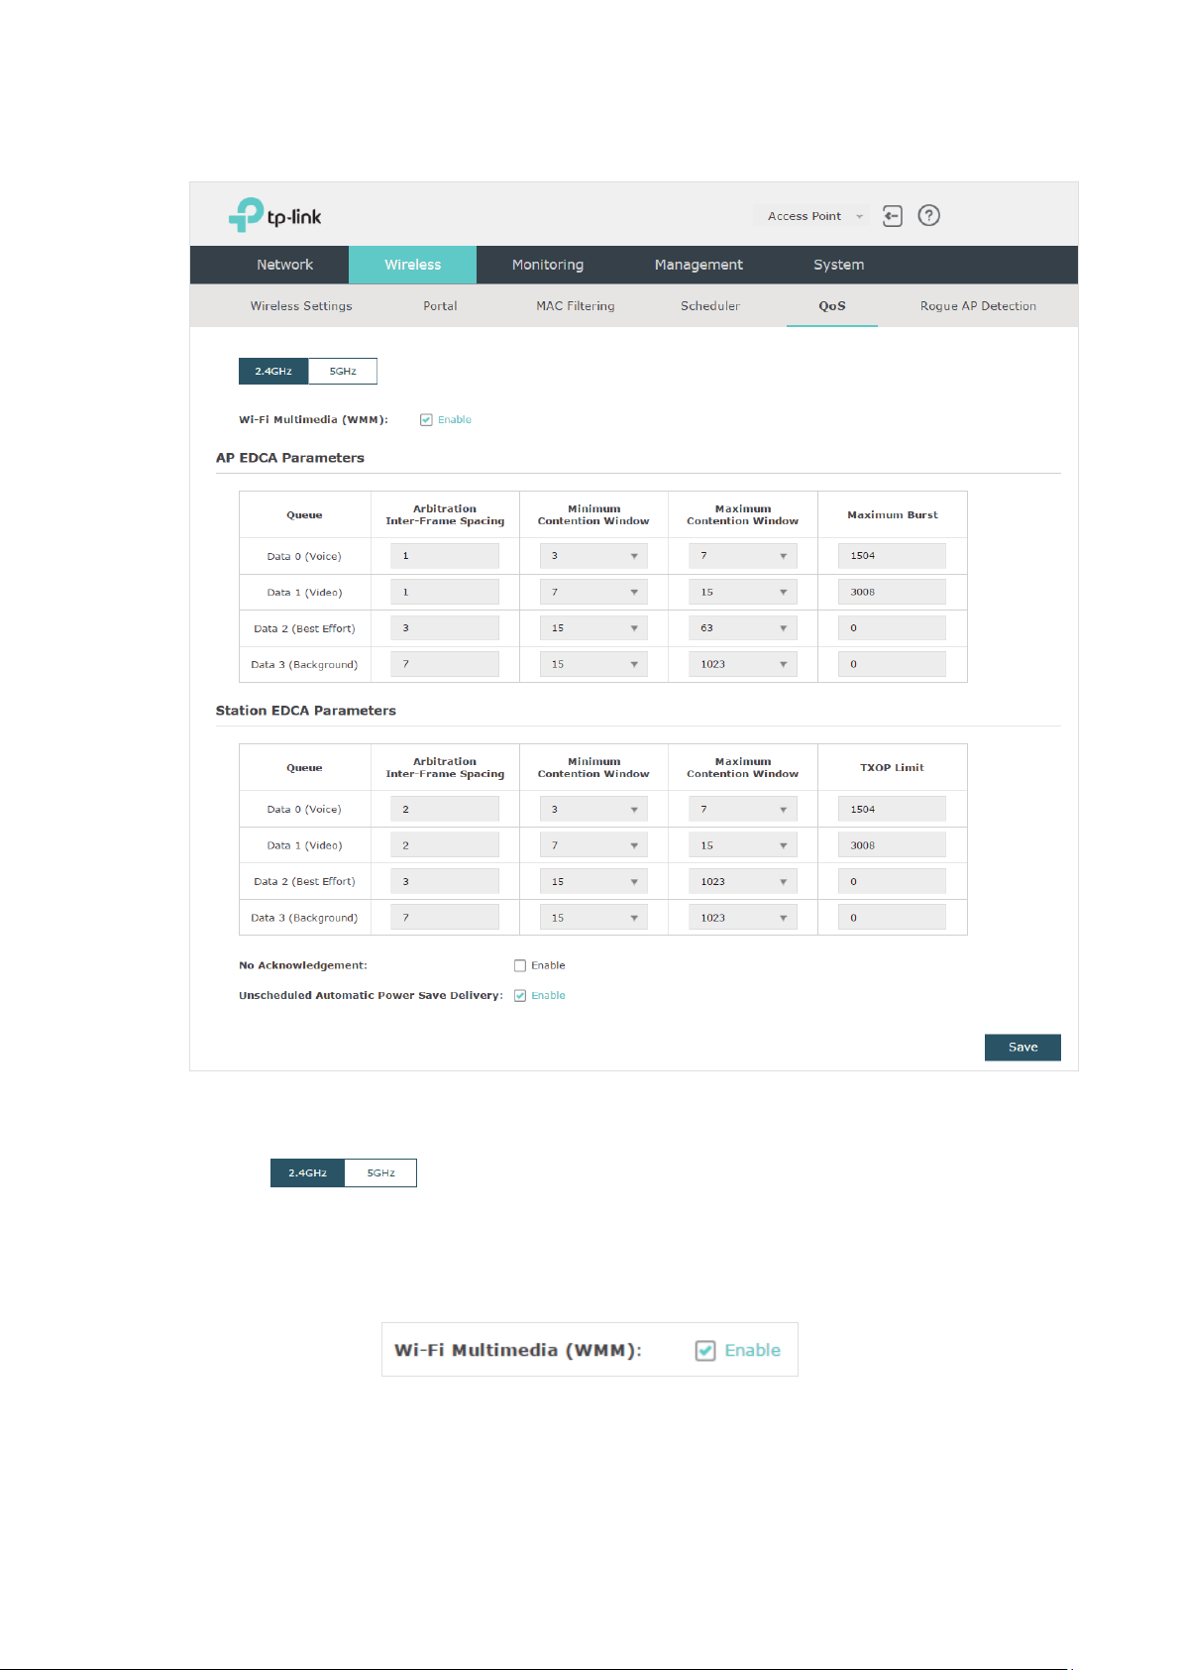Open AP Voice Maximum Contention Window dropdown
This screenshot has width=1181, height=1670.
coord(743,556)
